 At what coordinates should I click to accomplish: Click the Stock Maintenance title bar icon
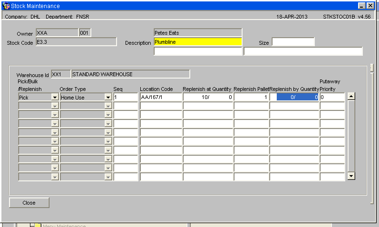[x=6, y=6]
